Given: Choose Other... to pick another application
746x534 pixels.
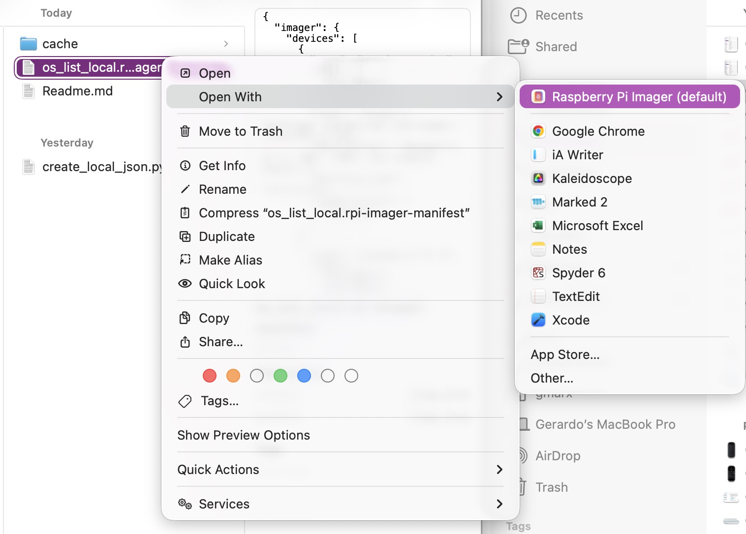Looking at the screenshot, I should pyautogui.click(x=552, y=378).
